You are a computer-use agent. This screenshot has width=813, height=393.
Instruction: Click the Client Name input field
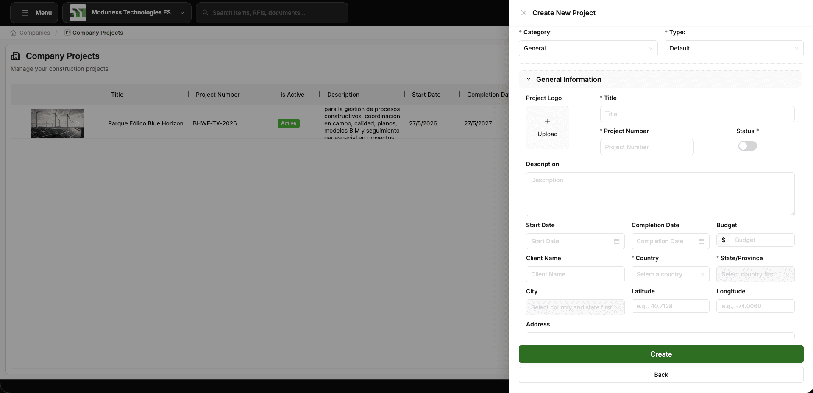coord(575,274)
